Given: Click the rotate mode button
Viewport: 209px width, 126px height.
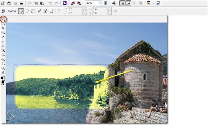Looking at the screenshot, I should pos(27,11).
